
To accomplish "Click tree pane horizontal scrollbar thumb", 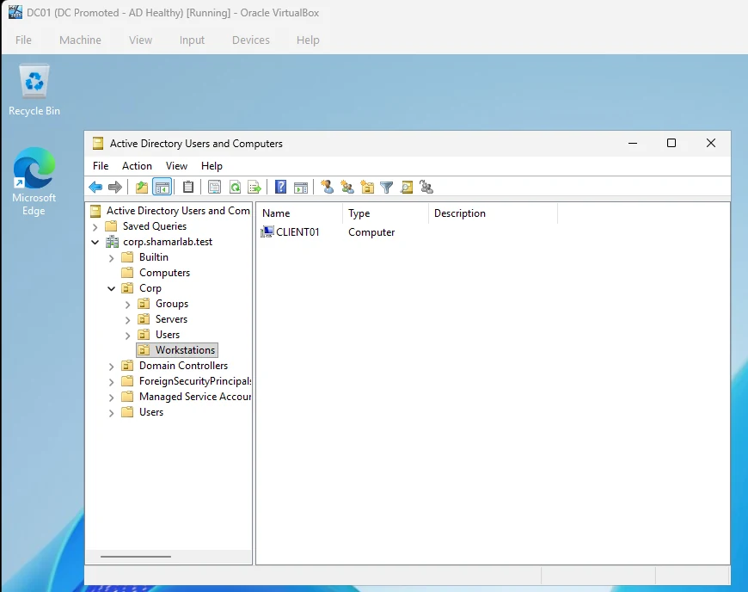I will tap(136, 557).
